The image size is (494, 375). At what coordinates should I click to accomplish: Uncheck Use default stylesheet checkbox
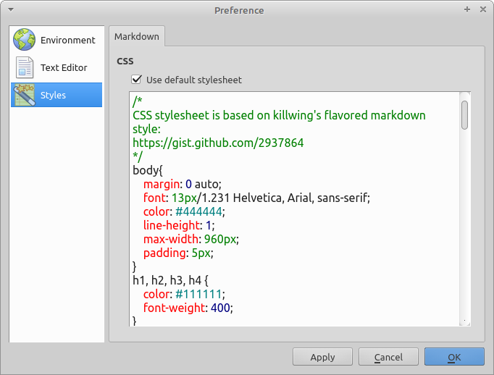click(x=136, y=80)
